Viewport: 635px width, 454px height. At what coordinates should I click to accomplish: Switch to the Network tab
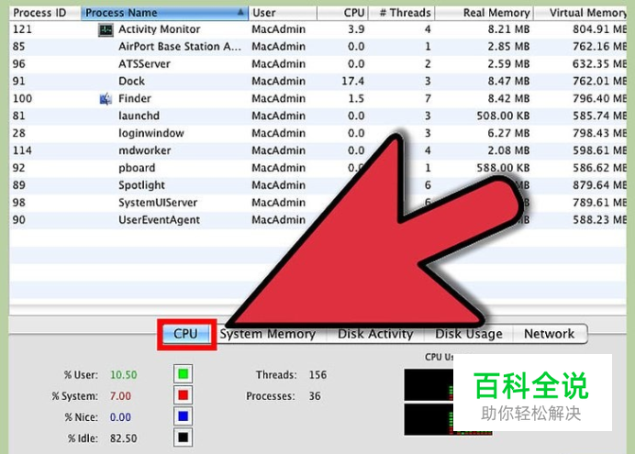pos(549,334)
